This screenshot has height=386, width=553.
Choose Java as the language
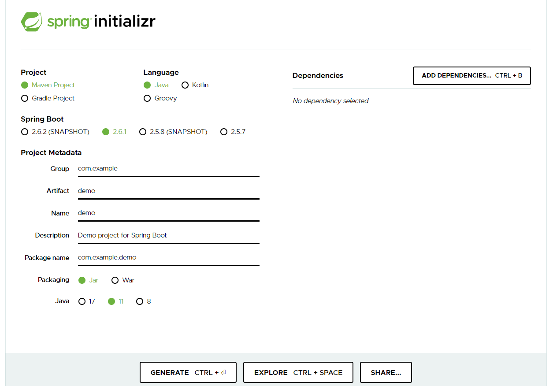(x=156, y=85)
